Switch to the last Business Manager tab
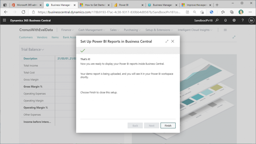This screenshot has height=144, width=256. pyautogui.click(x=162, y=5)
